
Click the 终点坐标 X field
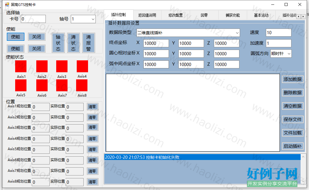156,43
